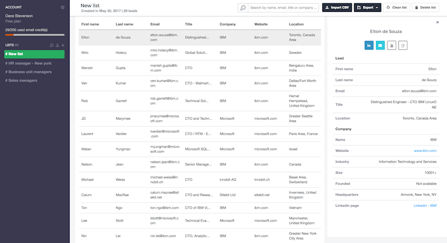Click the search lists magnifier icon in sidebar

click(x=52, y=45)
